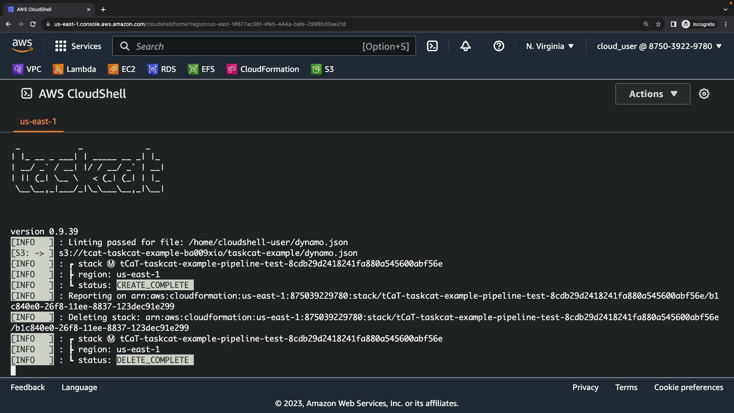The width and height of the screenshot is (734, 413).
Task: Open the cloud_user account menu
Action: 659,46
